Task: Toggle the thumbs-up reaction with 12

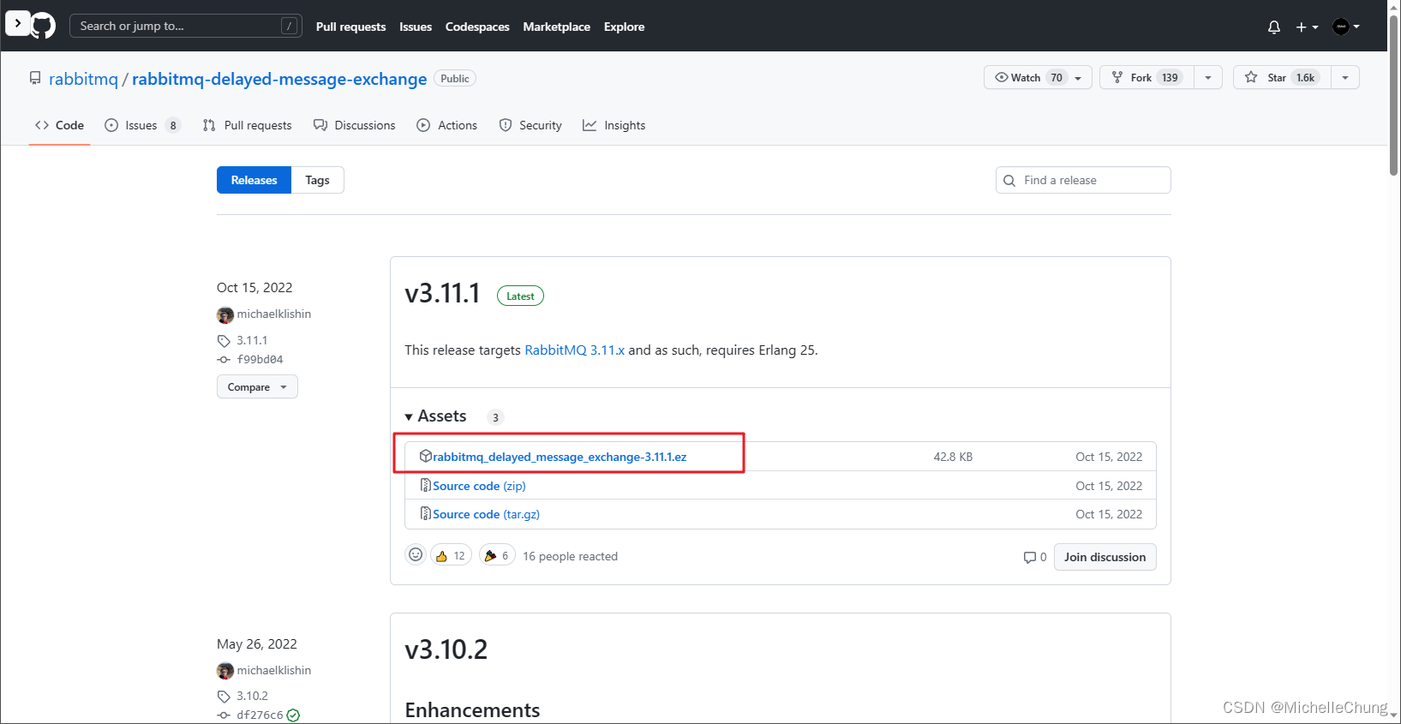Action: coord(451,555)
